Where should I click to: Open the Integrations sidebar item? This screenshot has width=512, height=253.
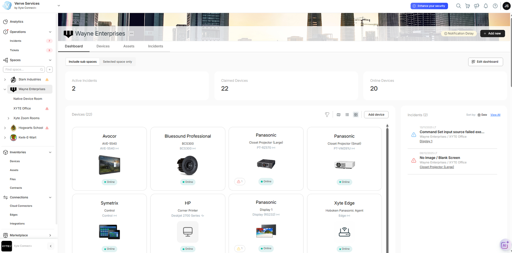point(17,224)
